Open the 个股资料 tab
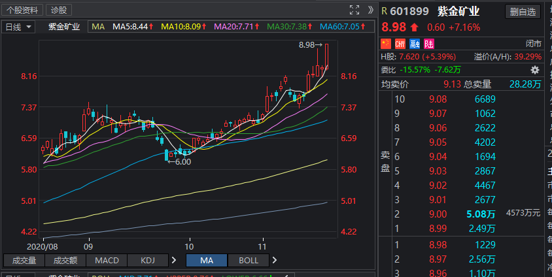The height and width of the screenshot is (277, 552). (22, 10)
